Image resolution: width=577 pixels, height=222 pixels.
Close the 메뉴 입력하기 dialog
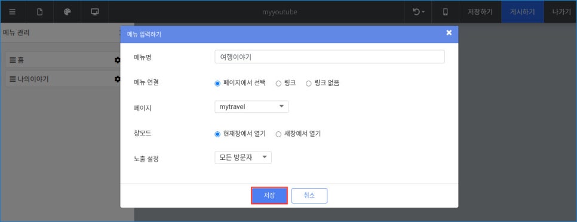click(449, 33)
